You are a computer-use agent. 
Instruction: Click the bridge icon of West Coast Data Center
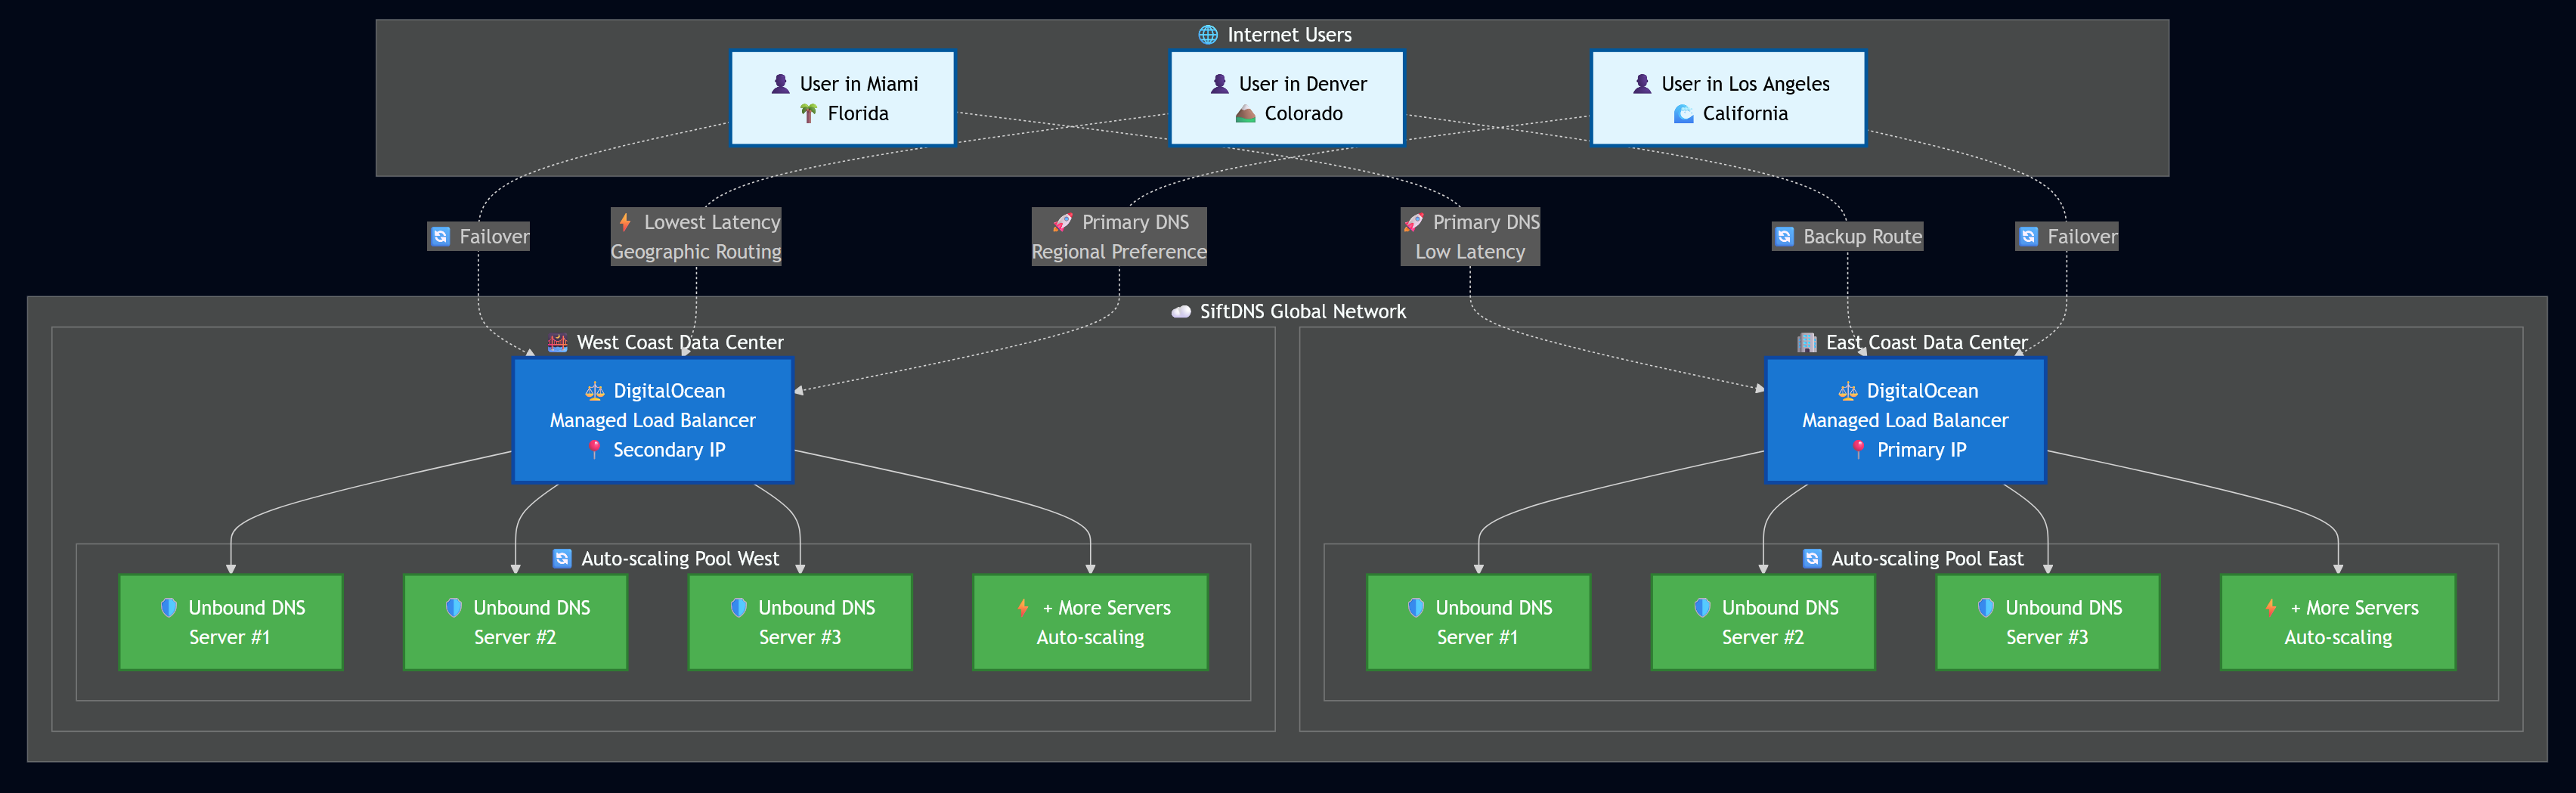pyautogui.click(x=557, y=342)
